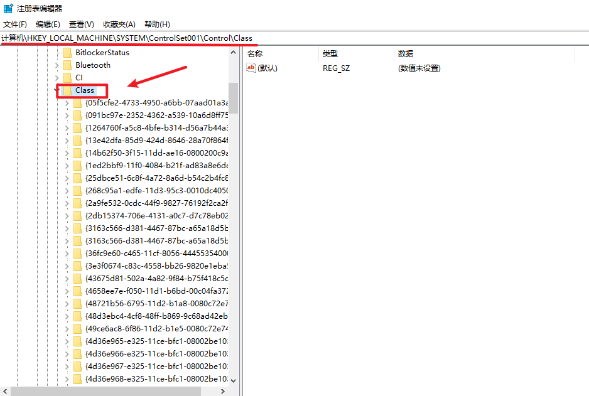Expand the {05f5cfe2-4733 key chevron

click(67, 103)
